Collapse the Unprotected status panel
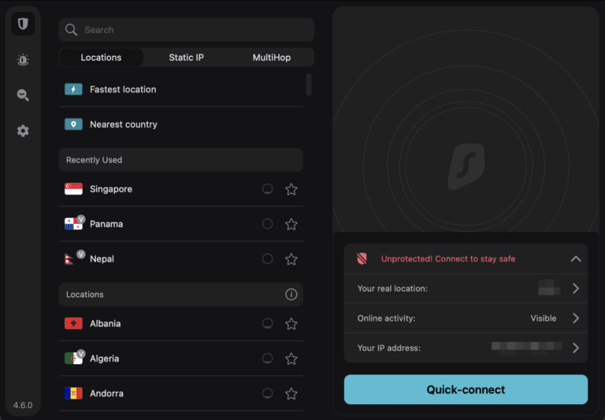Image resolution: width=605 pixels, height=420 pixels. coord(576,258)
